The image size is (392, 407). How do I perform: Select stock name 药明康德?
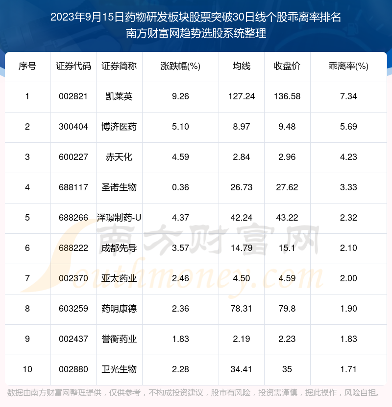(x=119, y=309)
